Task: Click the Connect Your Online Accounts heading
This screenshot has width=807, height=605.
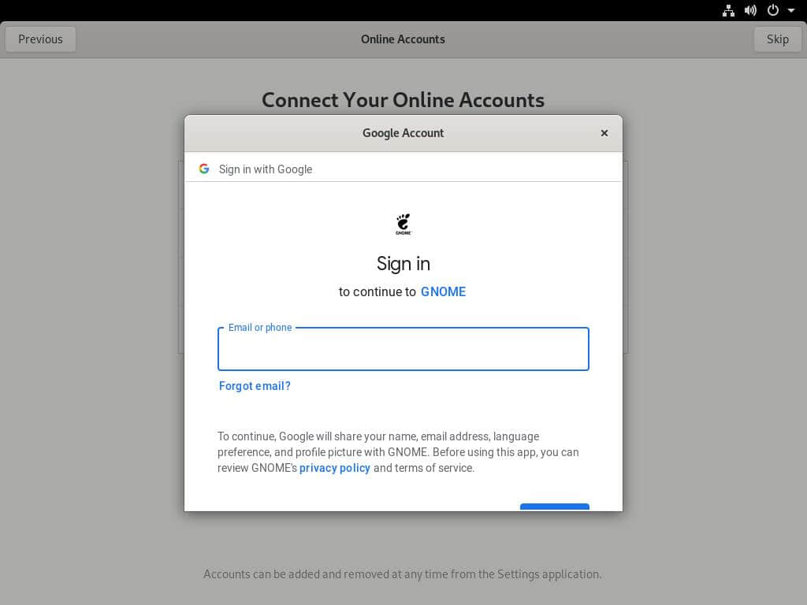Action: (403, 99)
